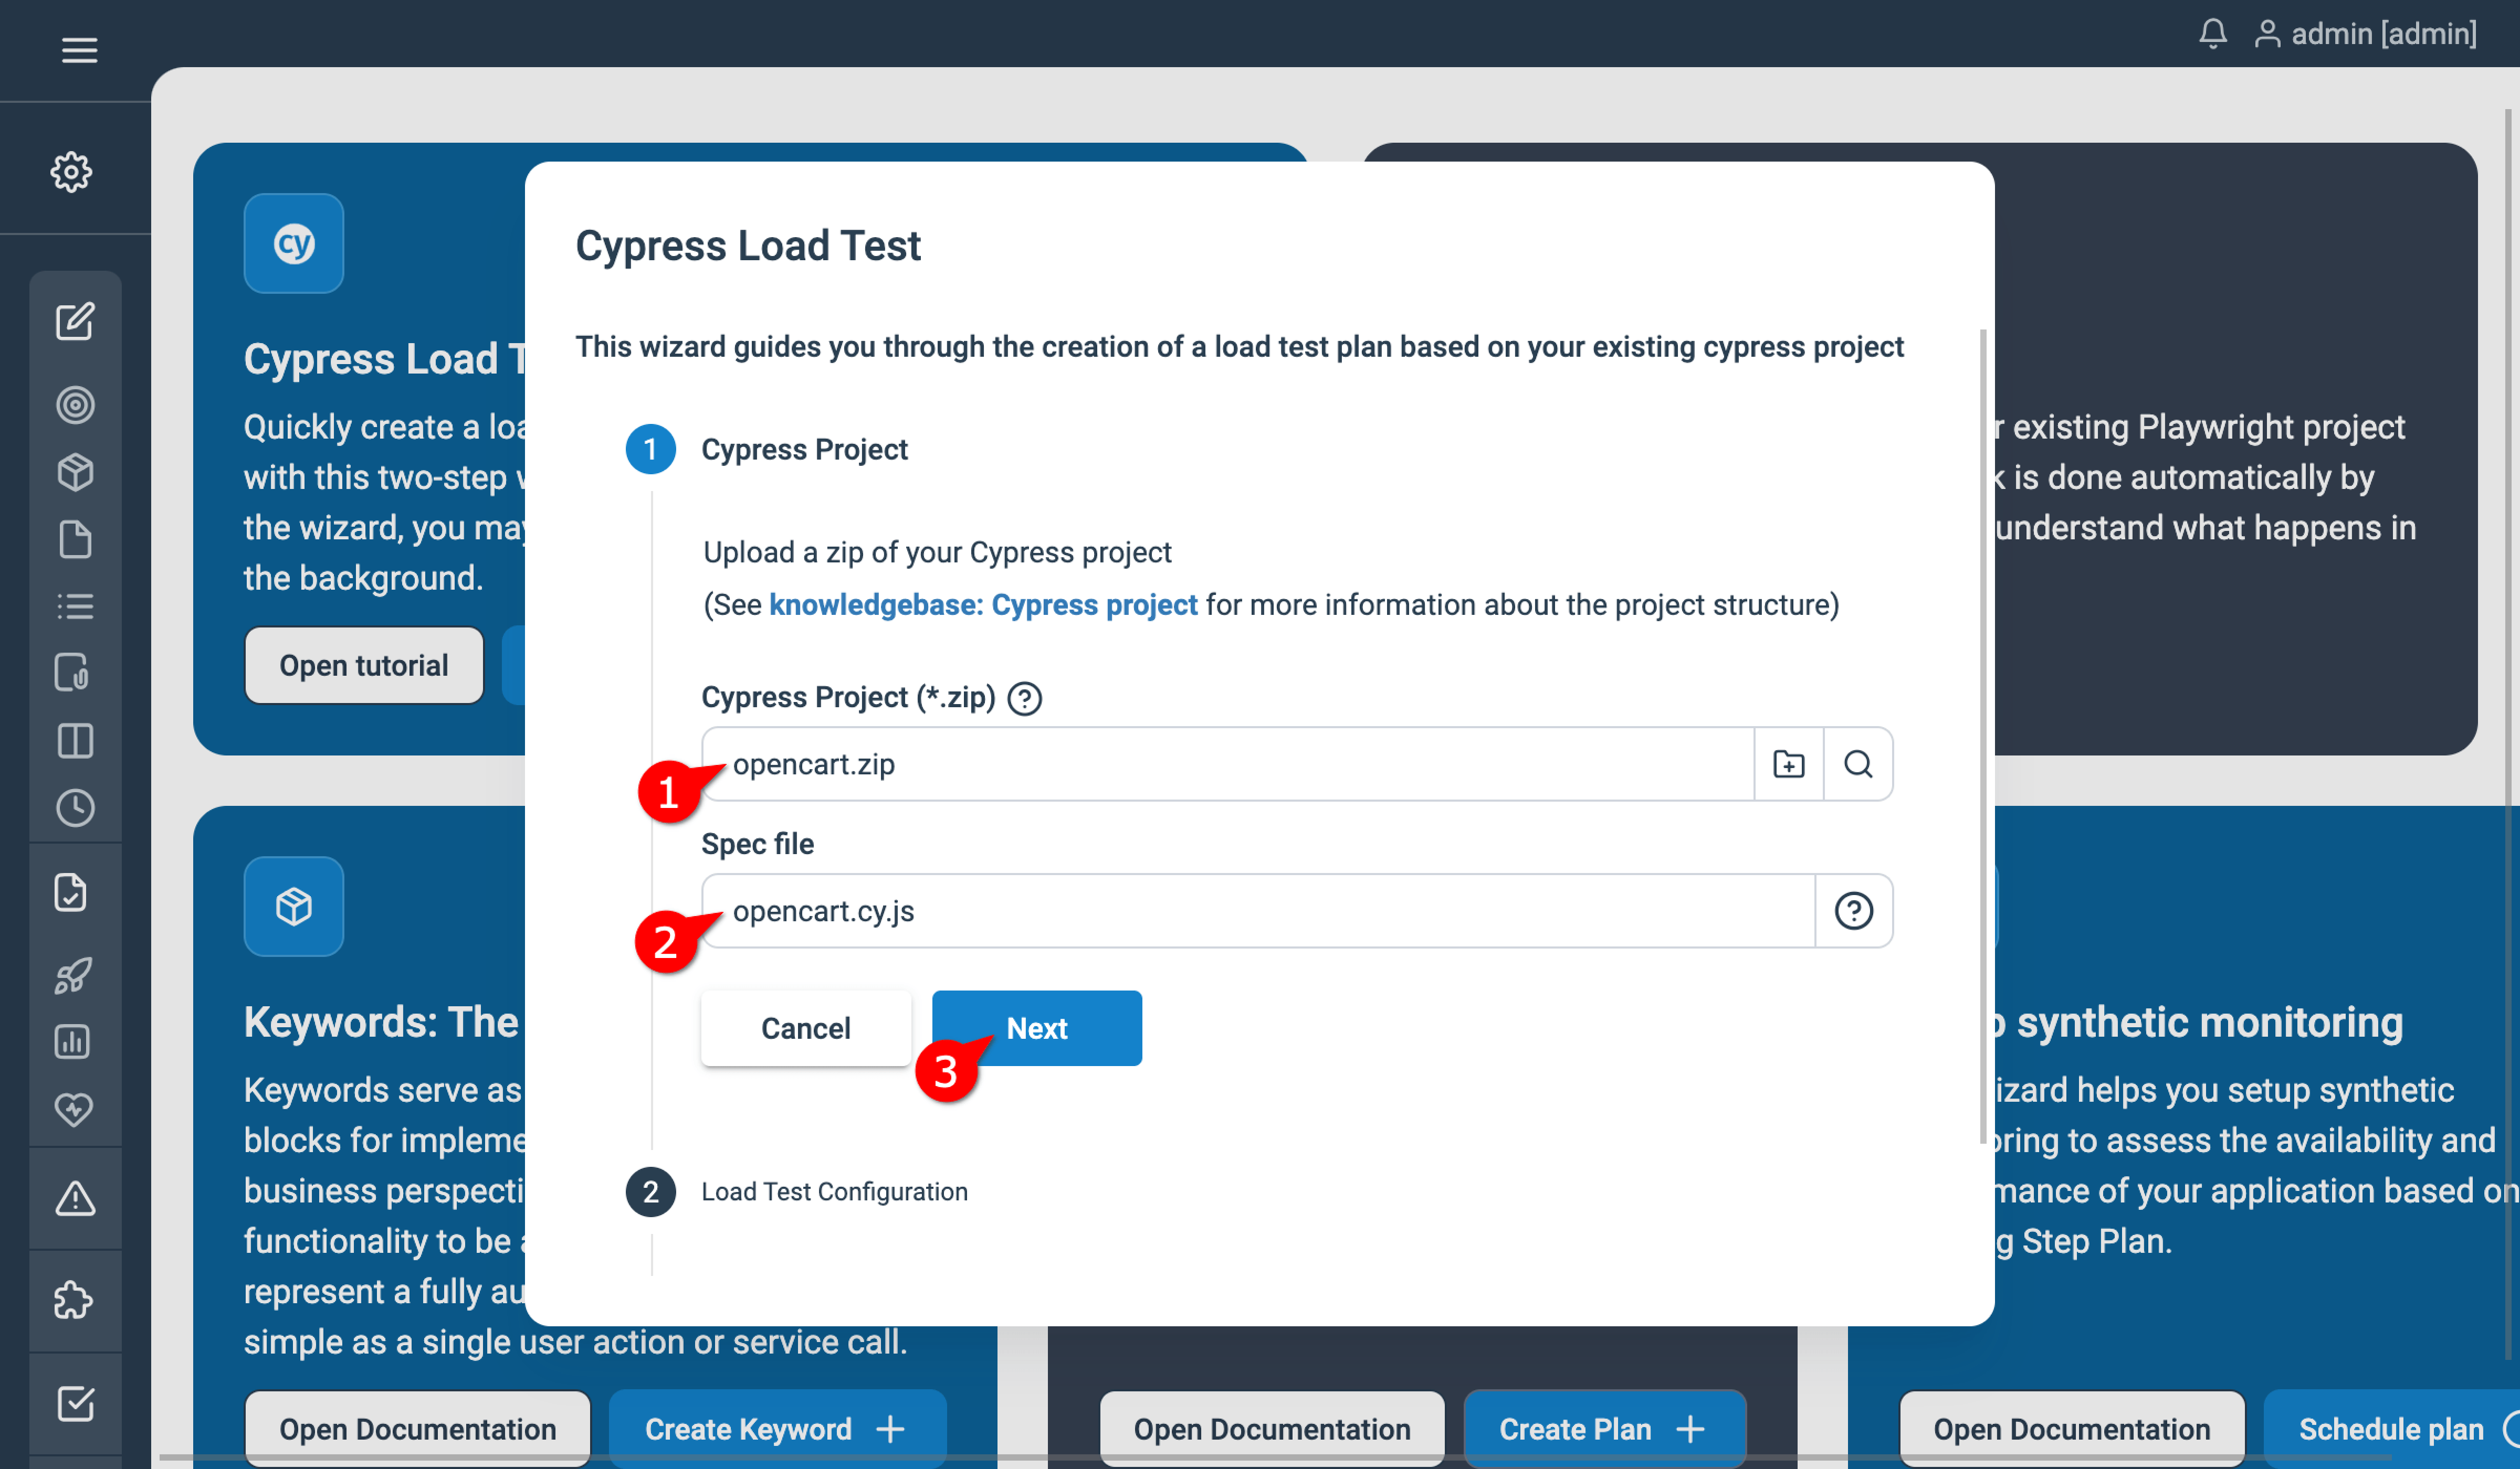Click the add-folder icon next to opencart.zip field
The height and width of the screenshot is (1469, 2520).
pos(1789,764)
